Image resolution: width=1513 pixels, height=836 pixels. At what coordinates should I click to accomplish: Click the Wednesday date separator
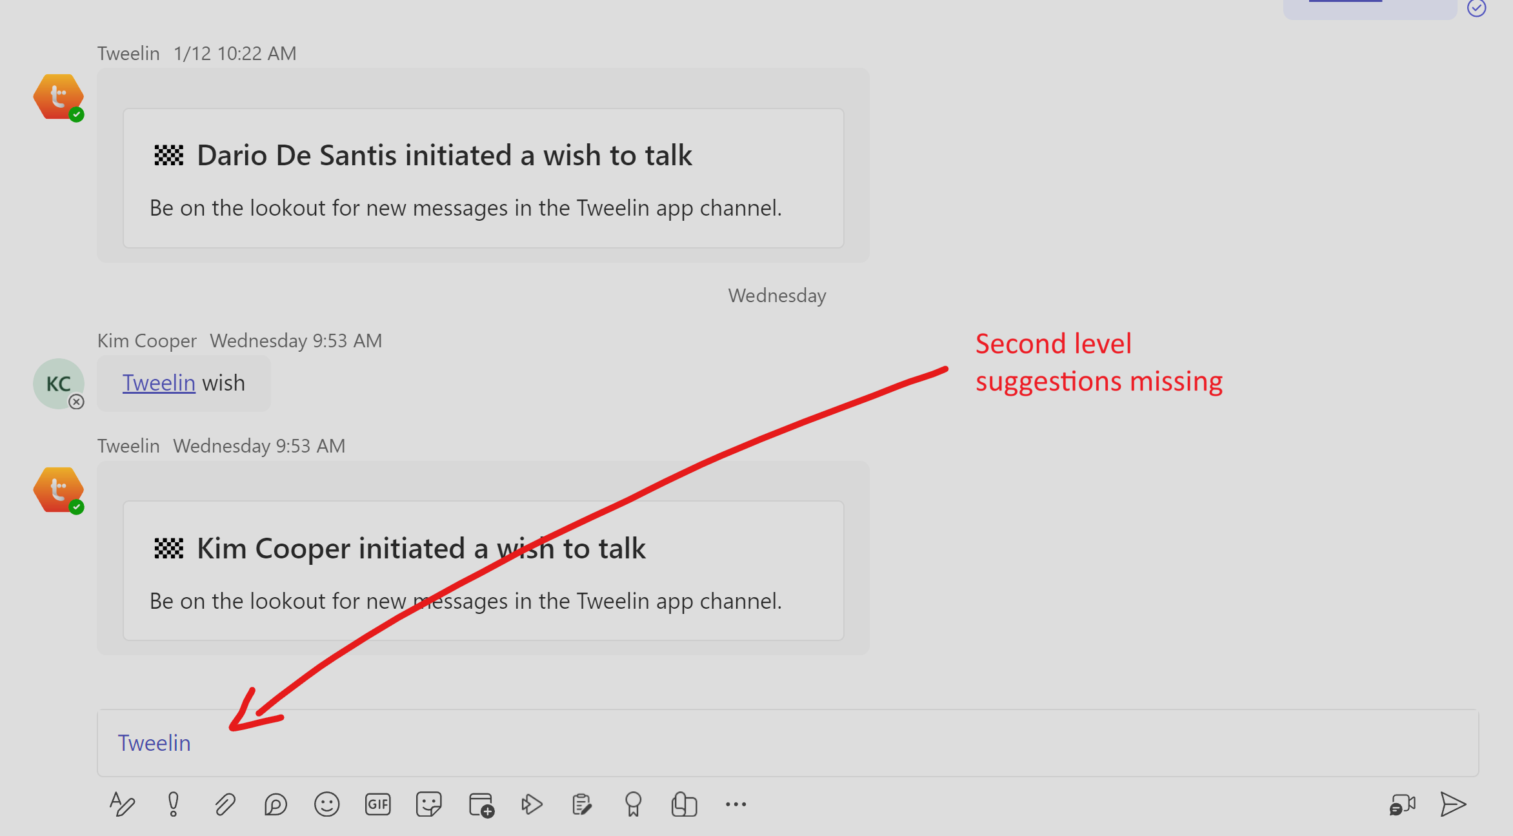point(777,295)
